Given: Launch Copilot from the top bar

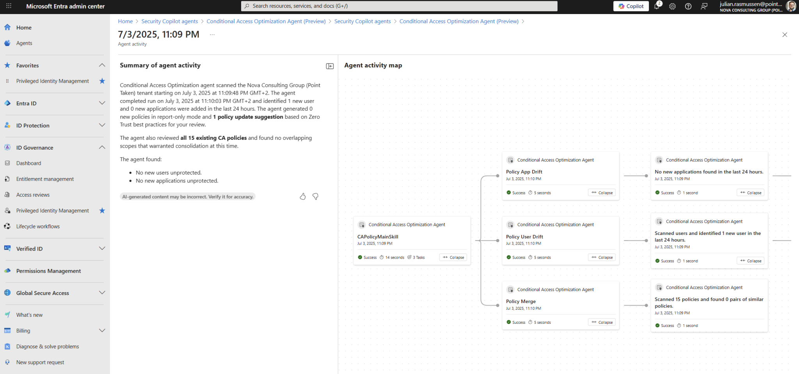Looking at the screenshot, I should coord(630,6).
